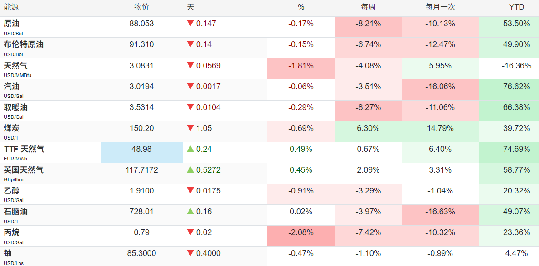Sort by the YTD column header

coord(516,7)
